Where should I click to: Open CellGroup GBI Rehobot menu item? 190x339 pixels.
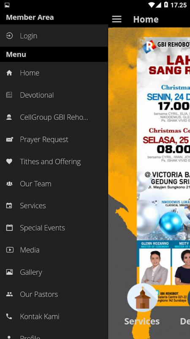[54, 117]
